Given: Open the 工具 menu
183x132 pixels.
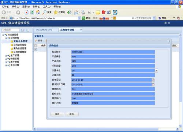Looking at the screenshot, I should point(47,7).
